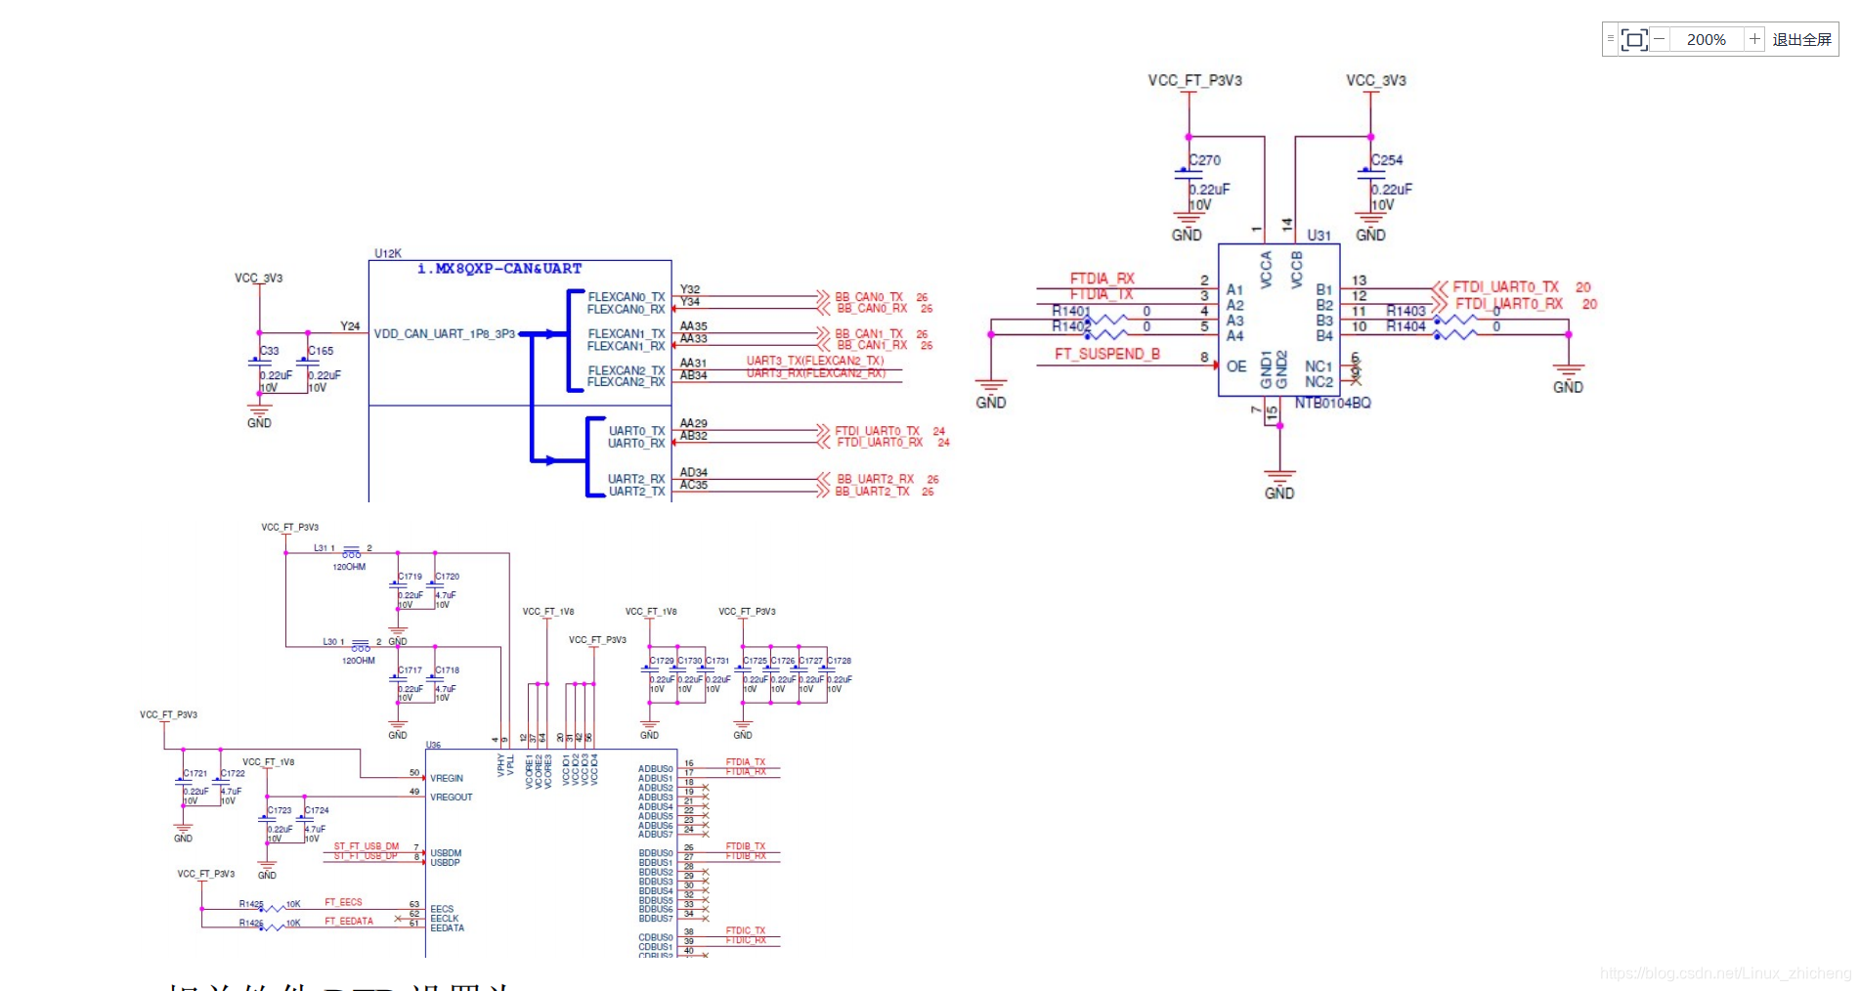Click the VREGOUT pin label
Viewport: 1860px width, 991px height.
point(452,797)
